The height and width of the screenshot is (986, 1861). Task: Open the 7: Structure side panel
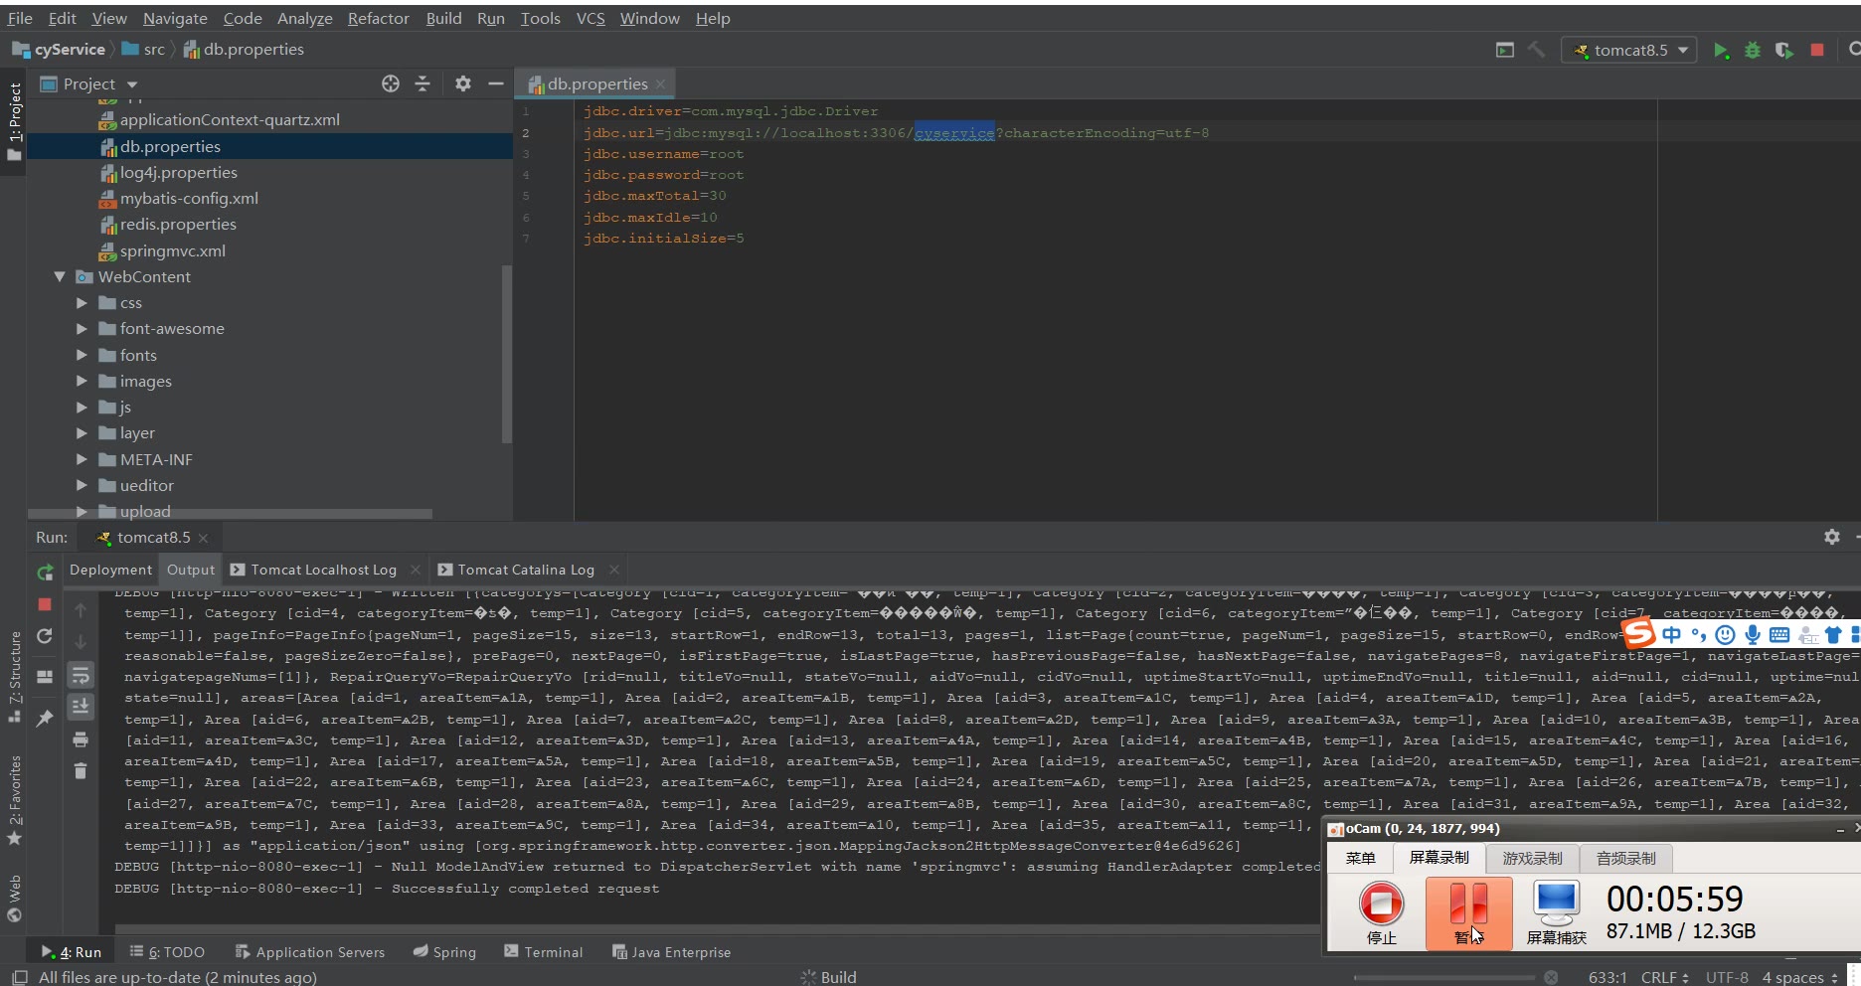click(14, 676)
